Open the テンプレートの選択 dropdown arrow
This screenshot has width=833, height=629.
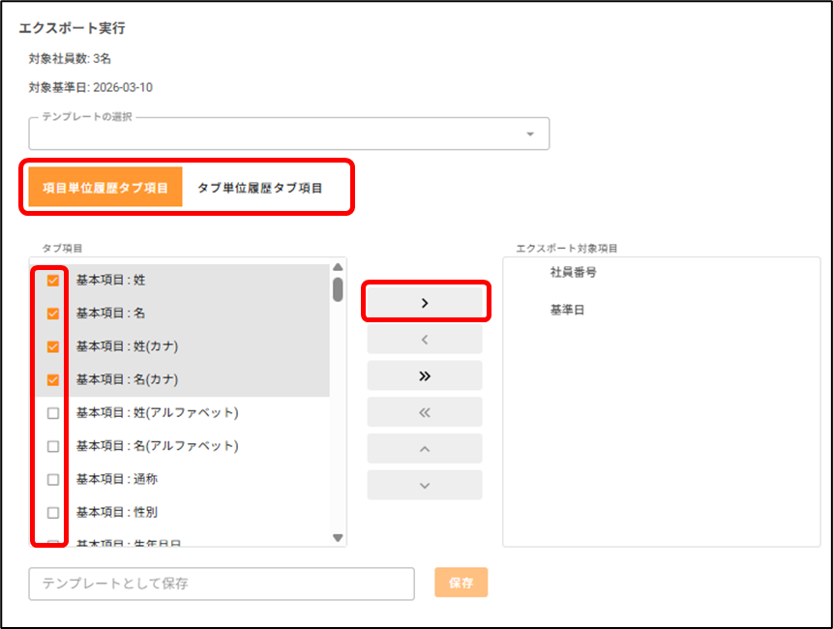530,135
